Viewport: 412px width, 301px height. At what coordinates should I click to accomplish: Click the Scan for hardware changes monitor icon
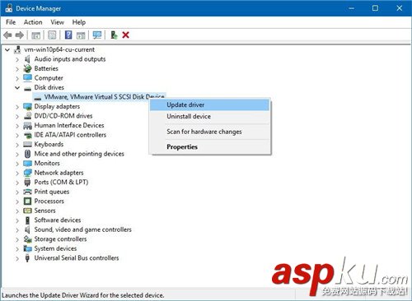(x=97, y=35)
